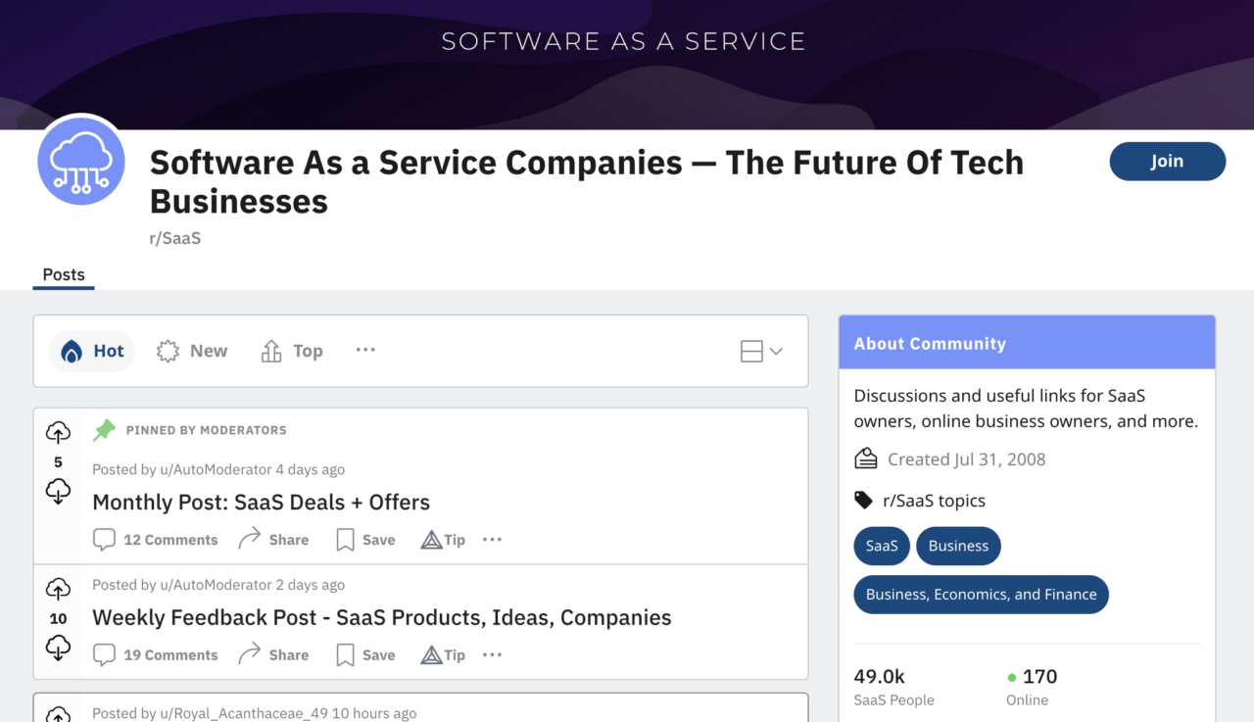Select the Business topic tag
This screenshot has width=1254, height=722.
958,546
